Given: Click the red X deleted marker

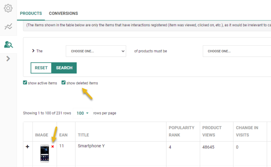Looking at the screenshot, I should click(x=53, y=147).
